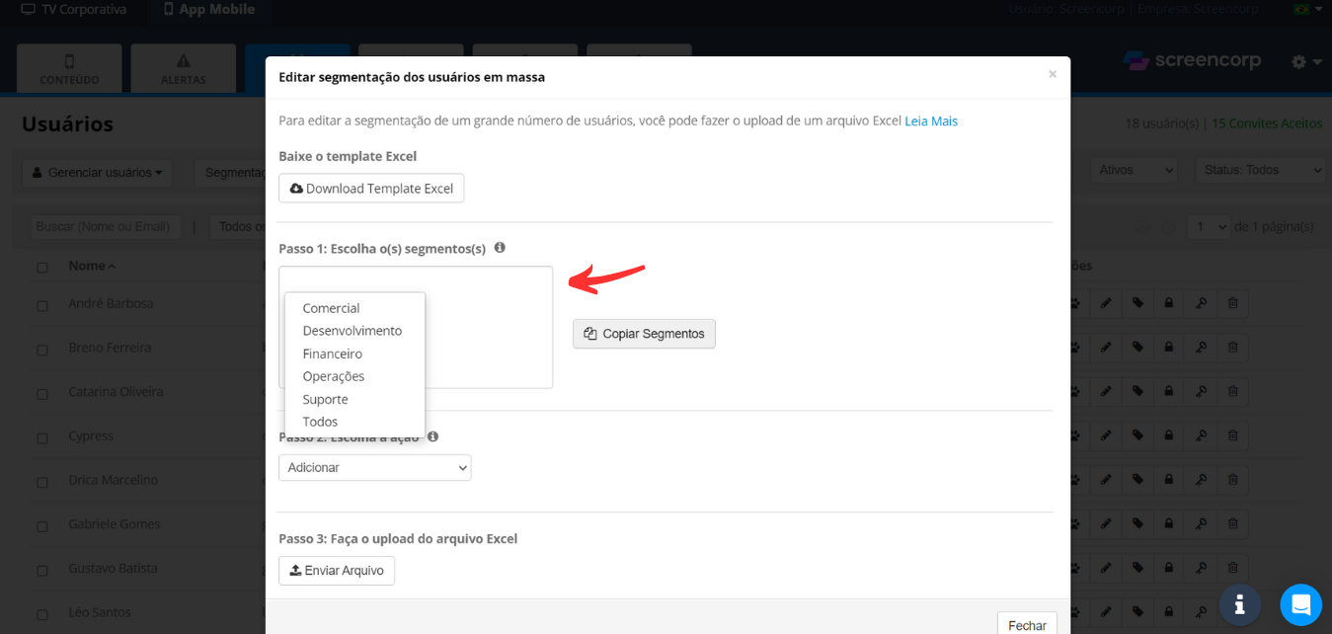Click the dark round info button

pyautogui.click(x=1239, y=604)
